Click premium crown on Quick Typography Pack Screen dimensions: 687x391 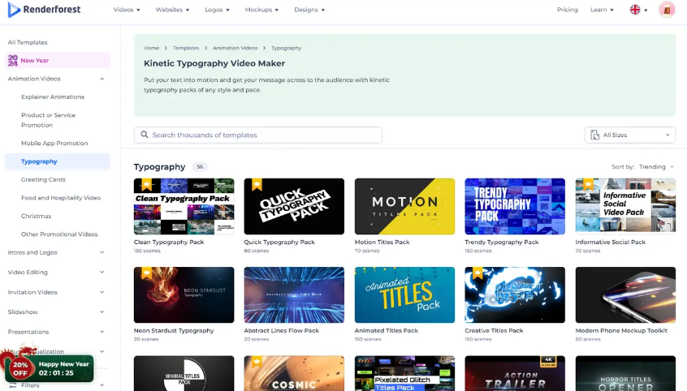pyautogui.click(x=257, y=184)
